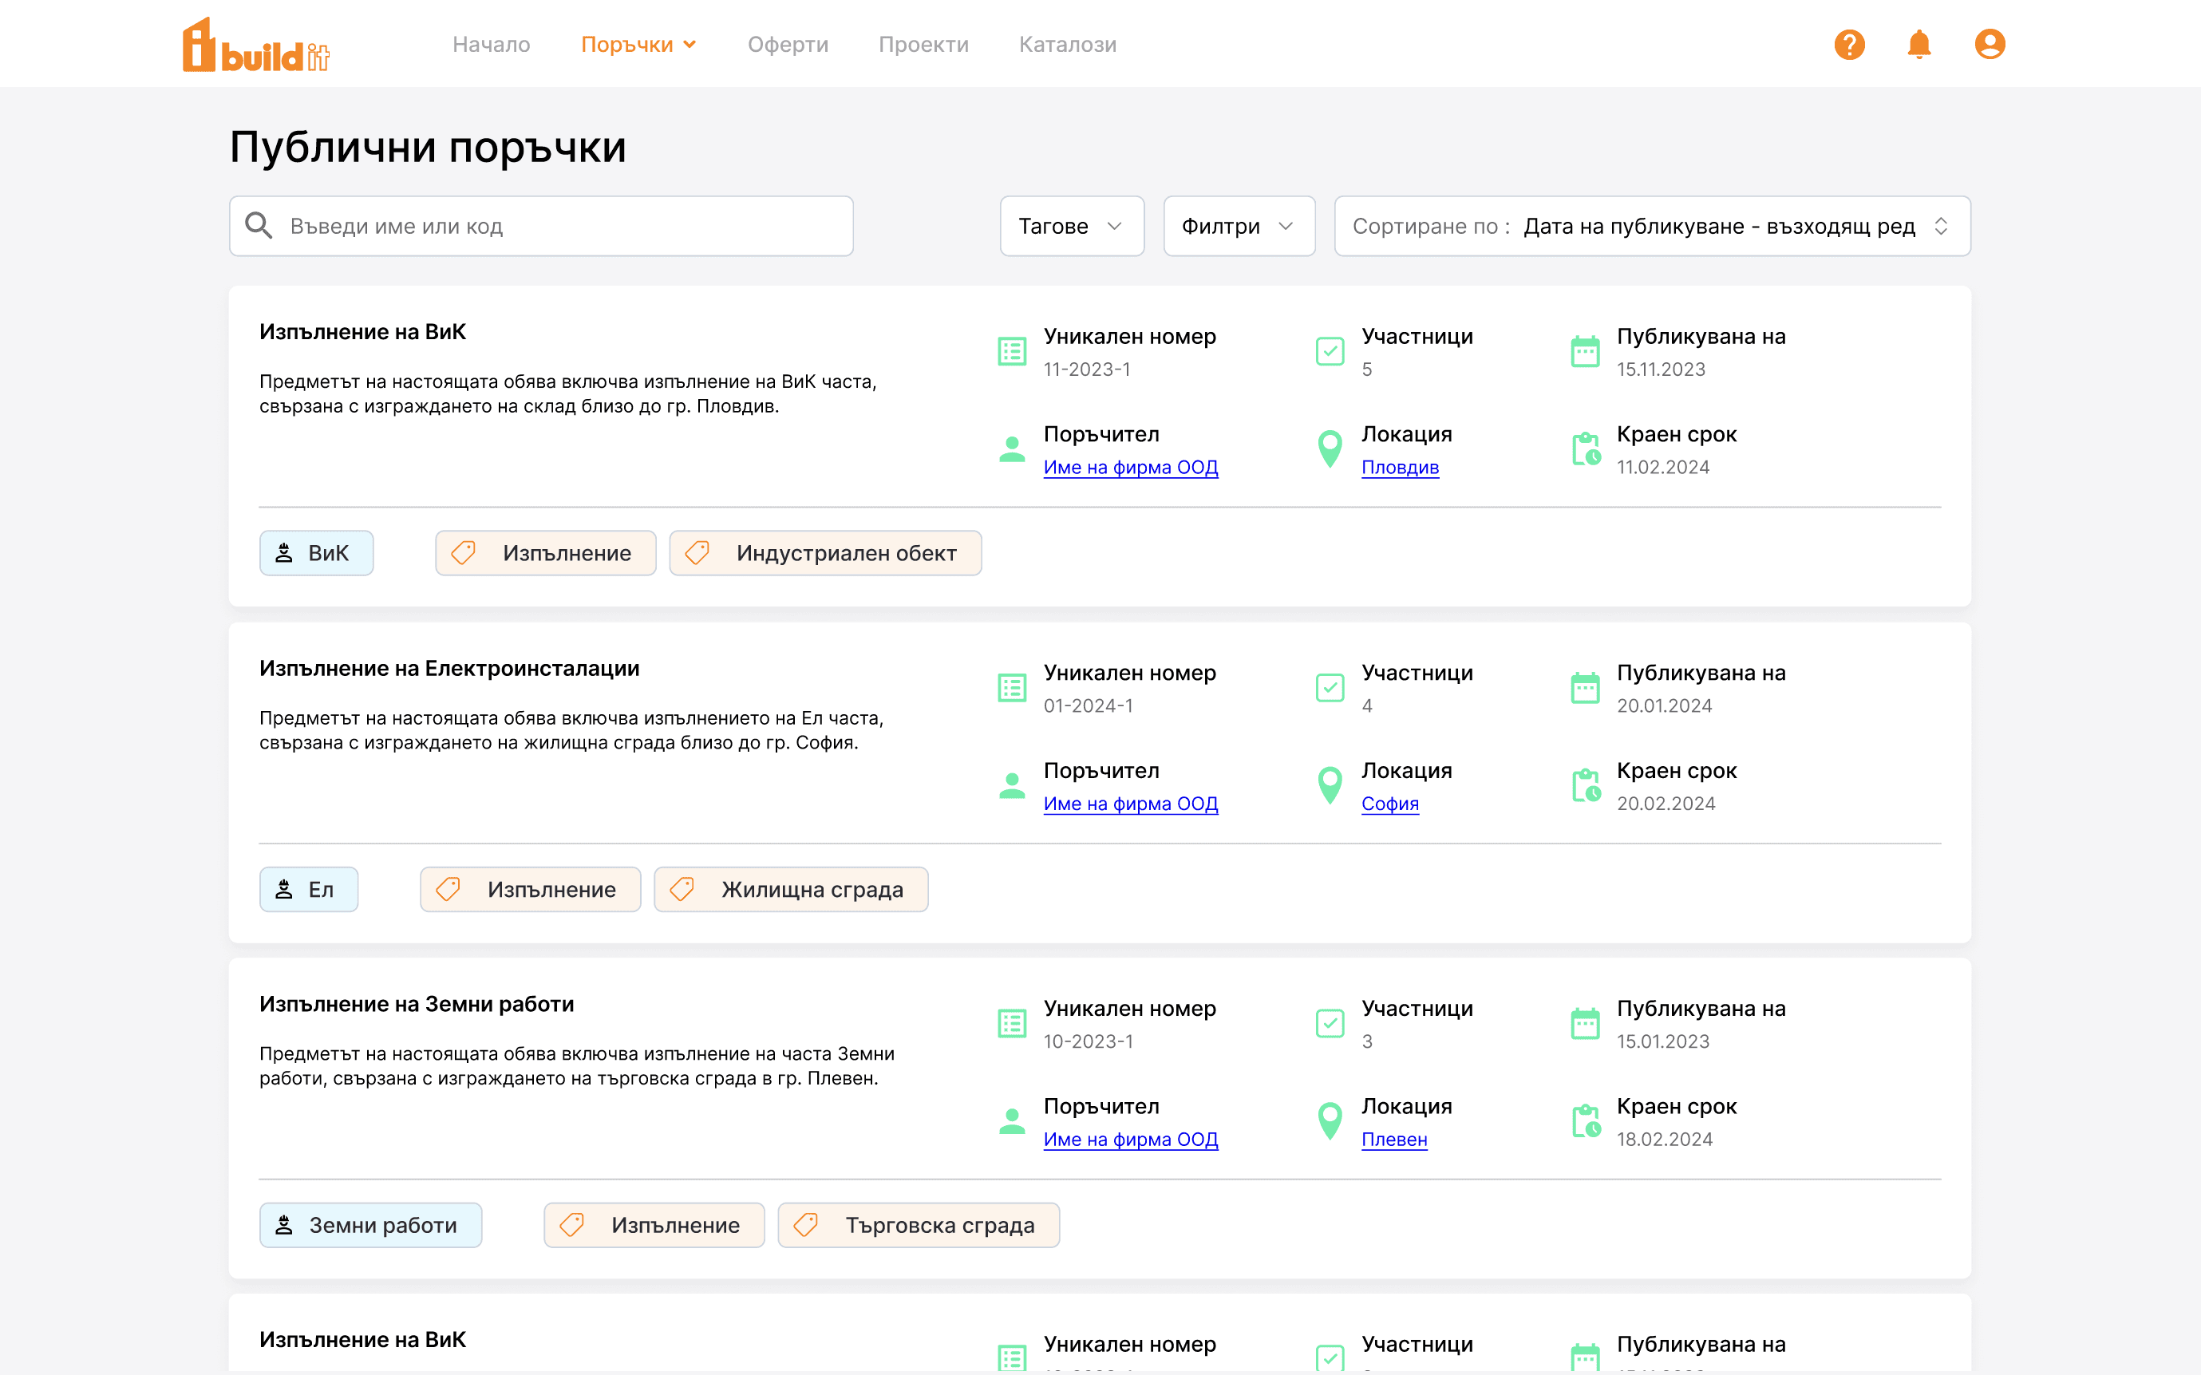Click calendar icon next to 15.11.2023
This screenshot has height=1375, width=2201.
pyautogui.click(x=1585, y=351)
